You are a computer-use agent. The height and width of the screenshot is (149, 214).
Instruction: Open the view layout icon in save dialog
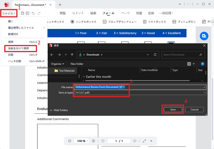pyautogui.click(x=189, y=64)
